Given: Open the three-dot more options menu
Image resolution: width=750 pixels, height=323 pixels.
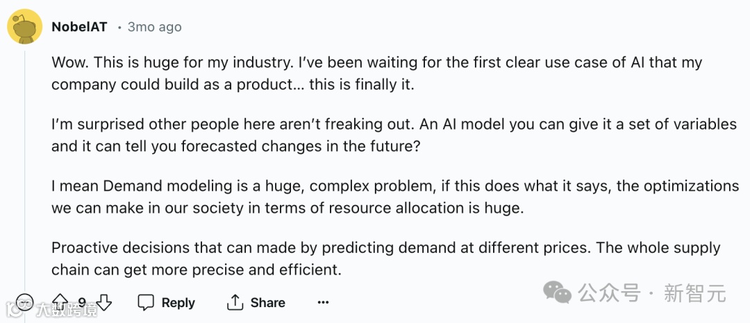Looking at the screenshot, I should coord(323,303).
